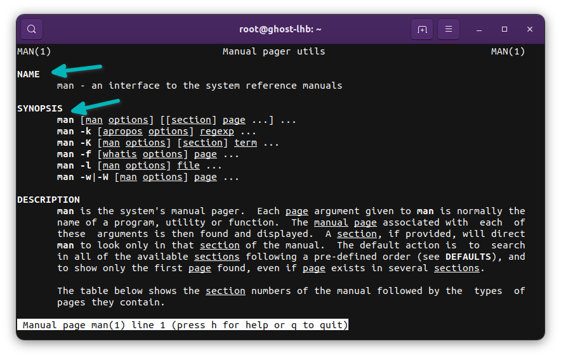Open the terminal search icon
561x358 pixels.
pyautogui.click(x=32, y=29)
